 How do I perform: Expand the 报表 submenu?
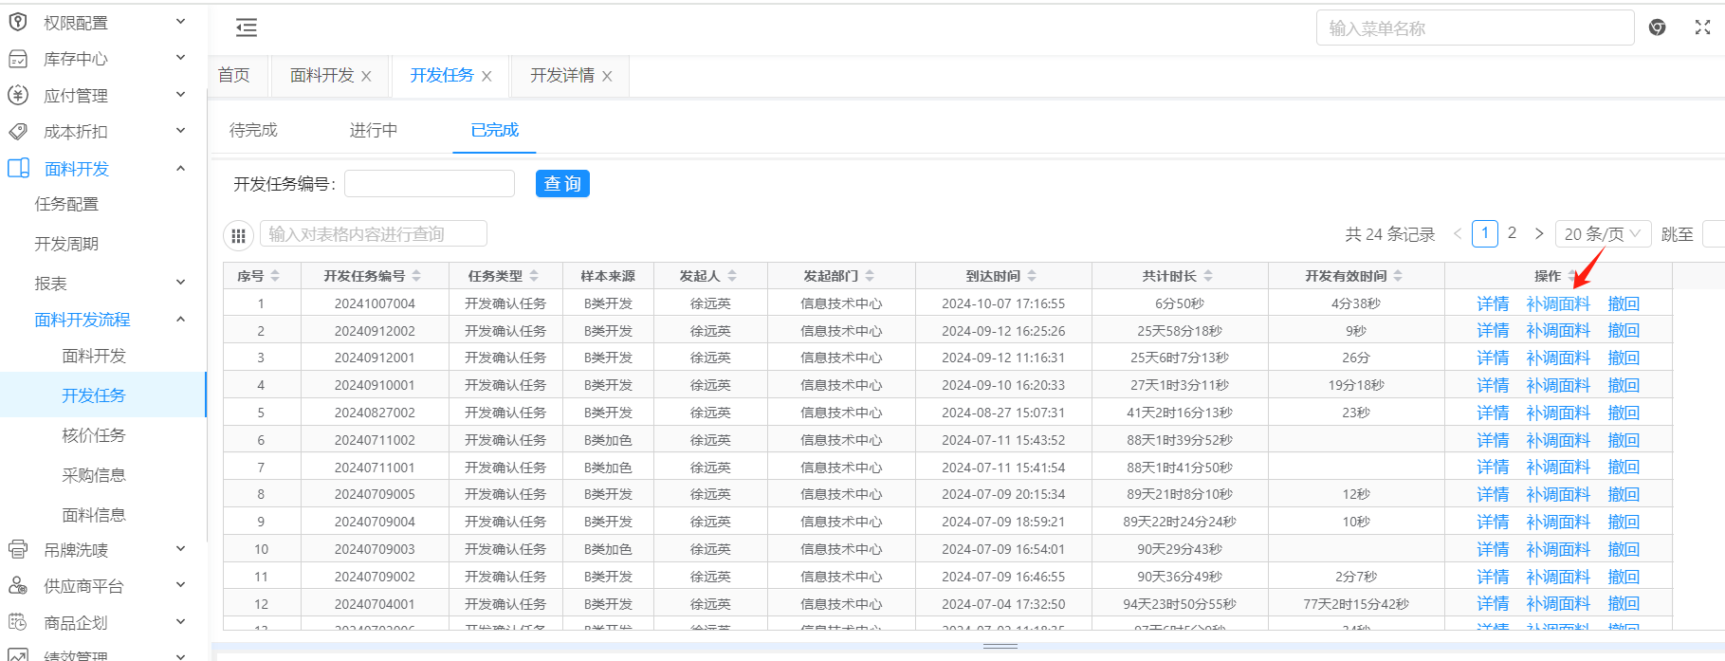180,283
